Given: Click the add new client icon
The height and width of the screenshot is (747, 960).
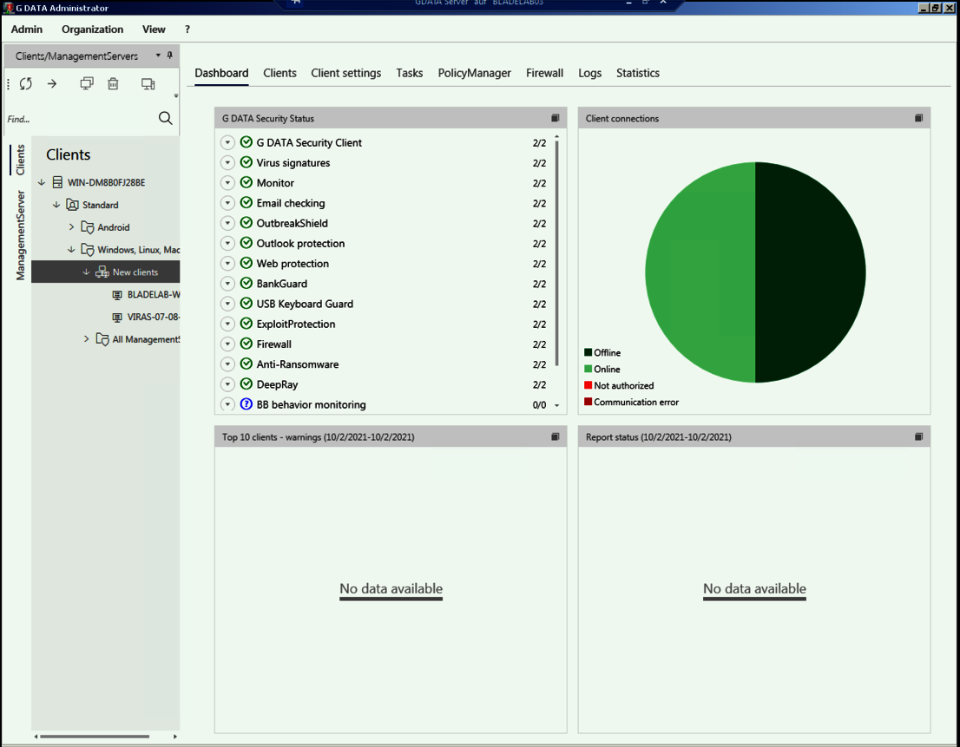Looking at the screenshot, I should point(86,83).
